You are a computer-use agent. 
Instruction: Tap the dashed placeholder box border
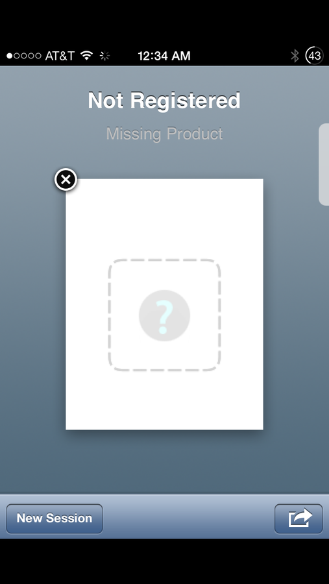click(164, 260)
